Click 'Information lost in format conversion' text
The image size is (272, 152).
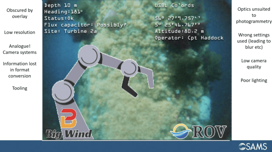[x=20, y=70]
